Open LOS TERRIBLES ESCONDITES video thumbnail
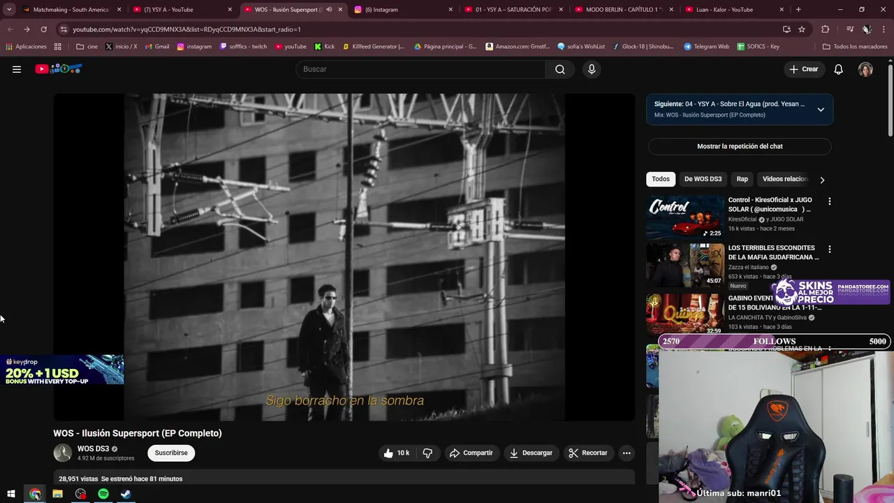The width and height of the screenshot is (894, 503). pos(685,265)
